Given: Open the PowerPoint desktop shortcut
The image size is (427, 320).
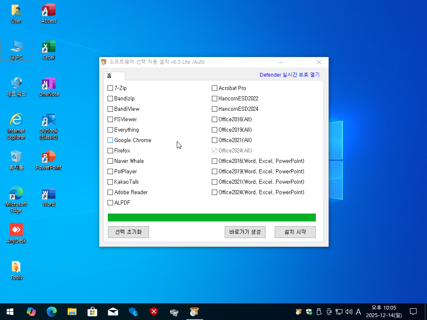Looking at the screenshot, I should pyautogui.click(x=49, y=160).
